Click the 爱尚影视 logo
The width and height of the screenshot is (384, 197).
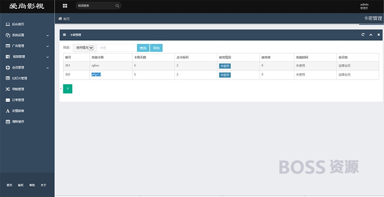pos(27,6)
